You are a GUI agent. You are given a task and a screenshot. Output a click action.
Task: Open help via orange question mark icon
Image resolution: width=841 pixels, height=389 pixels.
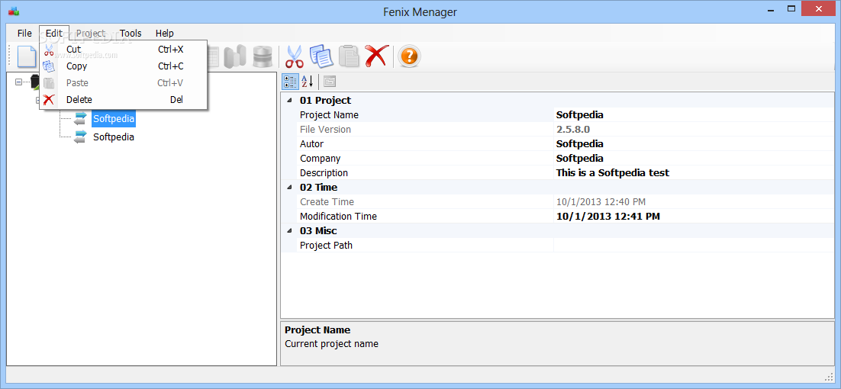point(409,56)
